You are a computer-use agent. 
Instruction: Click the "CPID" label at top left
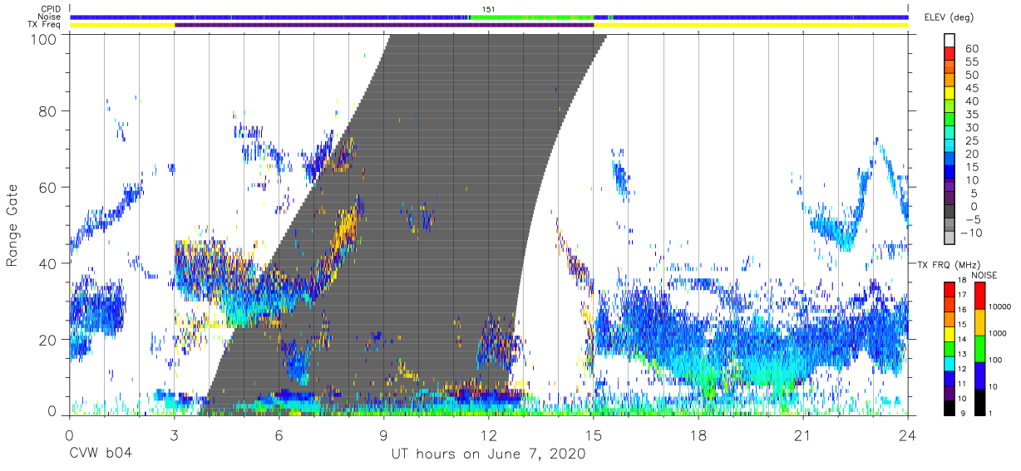pyautogui.click(x=50, y=8)
